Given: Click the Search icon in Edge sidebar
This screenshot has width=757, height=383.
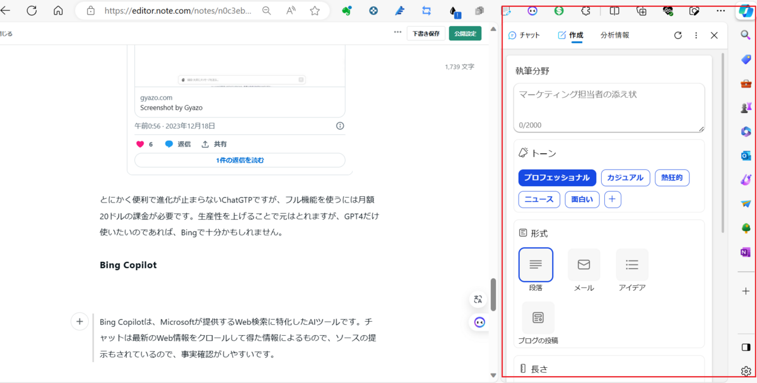Looking at the screenshot, I should click(x=746, y=35).
